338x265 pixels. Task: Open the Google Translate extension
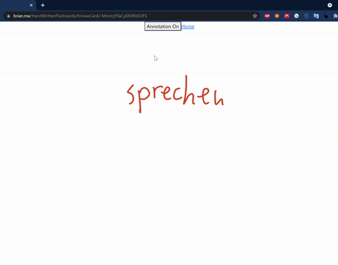coord(316,16)
